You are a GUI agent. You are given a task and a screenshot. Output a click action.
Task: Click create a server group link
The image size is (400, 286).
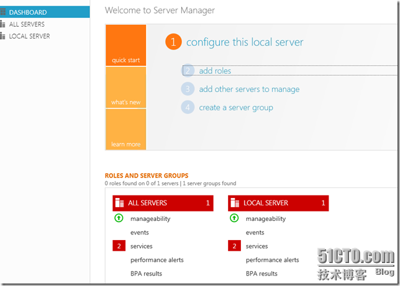coord(236,107)
